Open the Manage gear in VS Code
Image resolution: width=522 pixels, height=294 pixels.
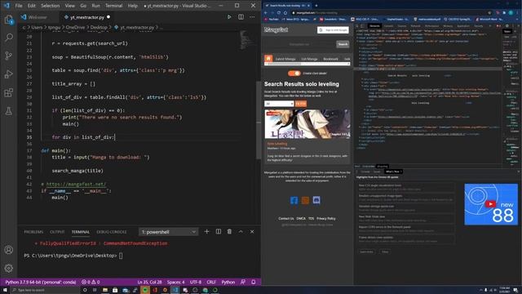tap(9, 268)
